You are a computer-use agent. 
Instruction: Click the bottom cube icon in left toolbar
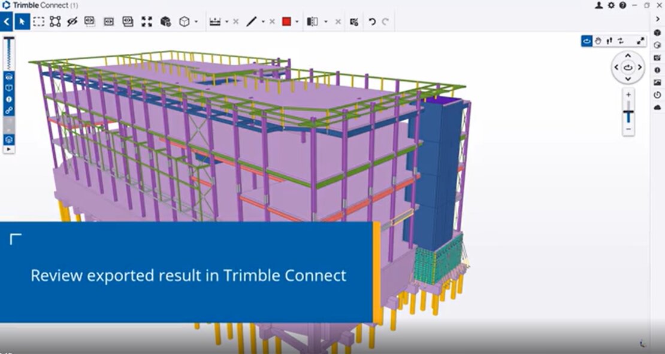pos(9,139)
